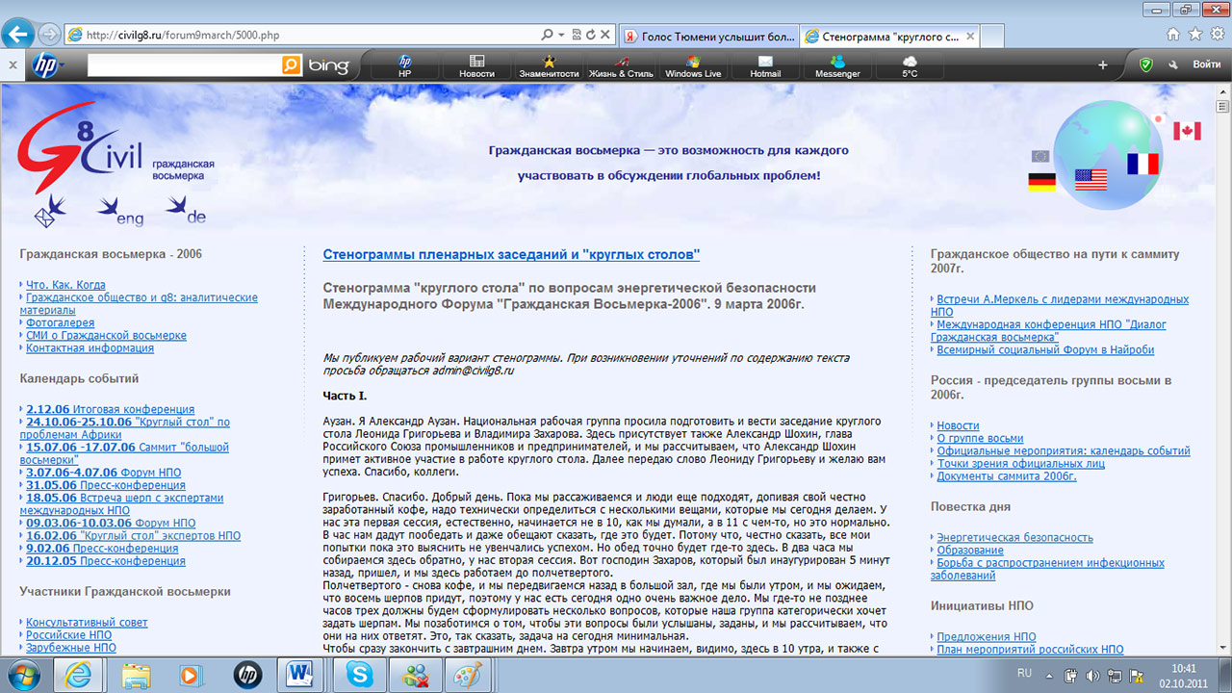
Task: Open Messenger toolbar button
Action: coord(837,65)
